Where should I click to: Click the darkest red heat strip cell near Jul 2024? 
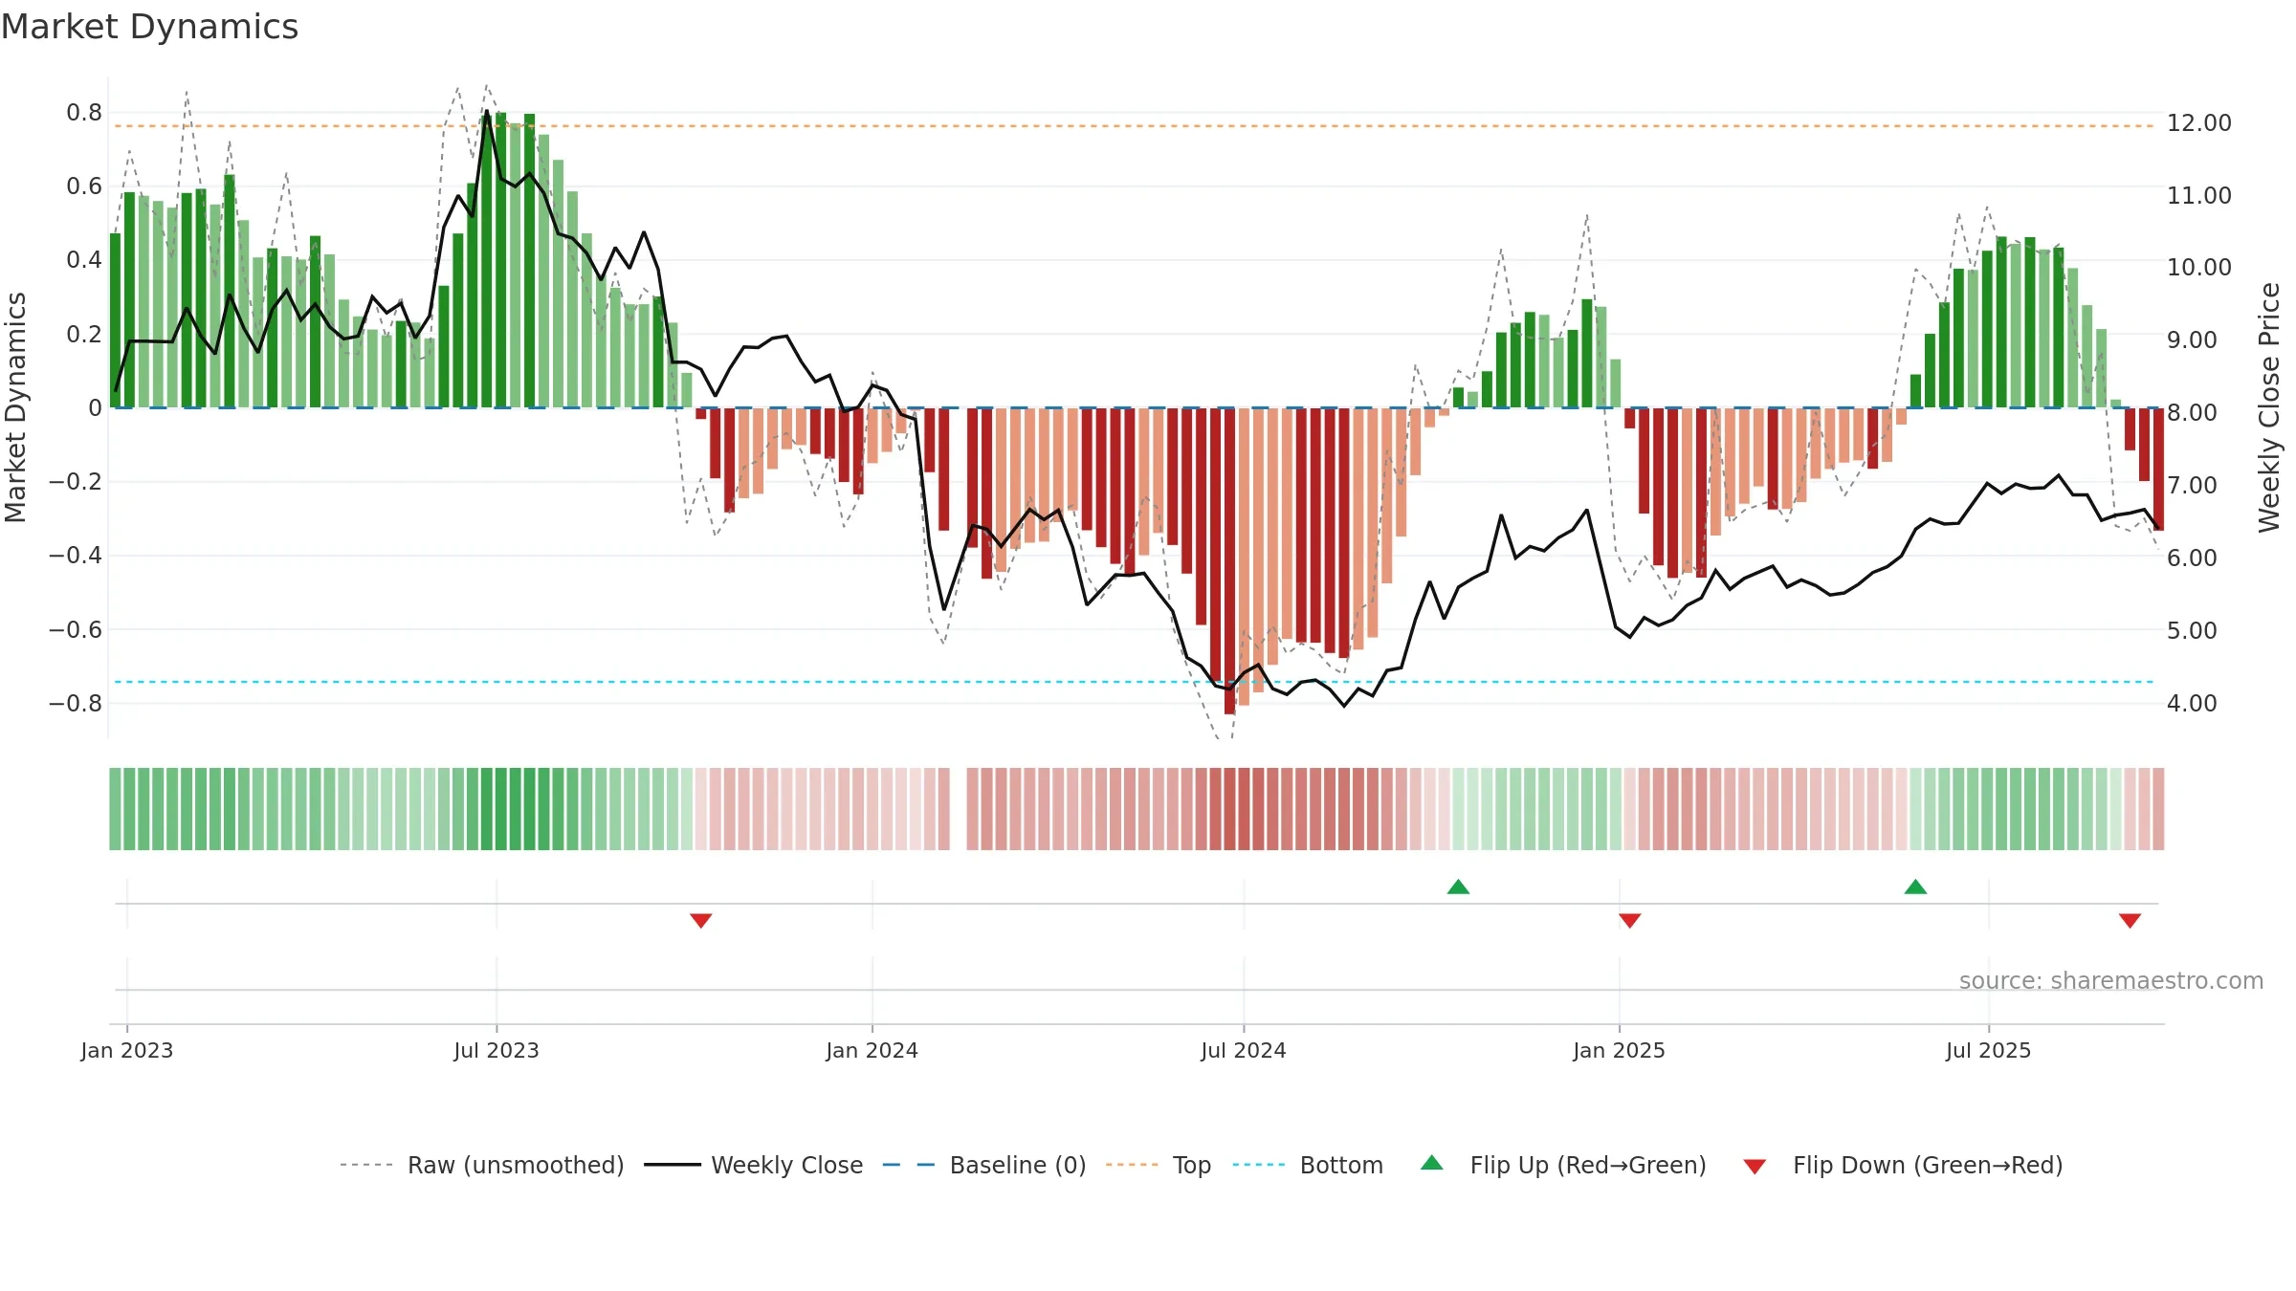point(1244,809)
